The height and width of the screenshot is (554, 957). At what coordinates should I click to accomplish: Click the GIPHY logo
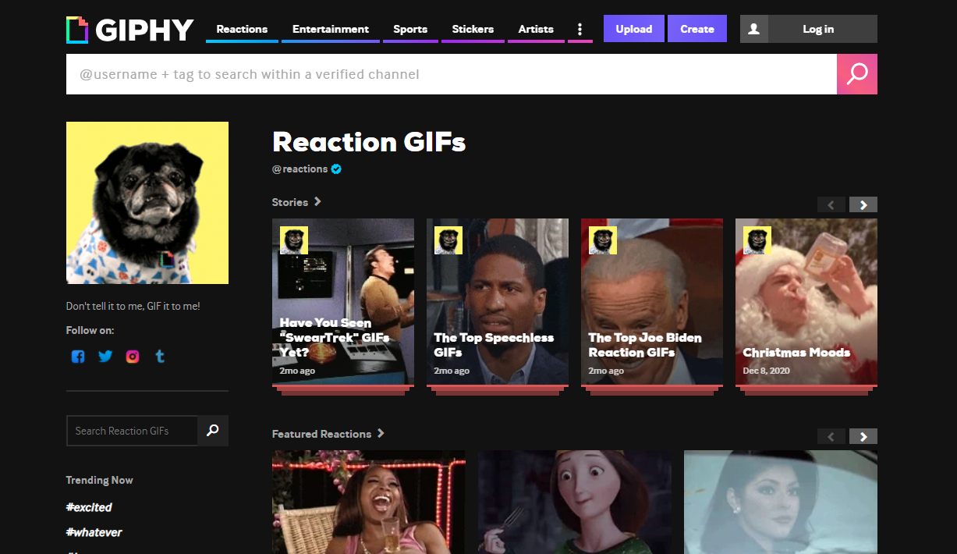pyautogui.click(x=129, y=30)
